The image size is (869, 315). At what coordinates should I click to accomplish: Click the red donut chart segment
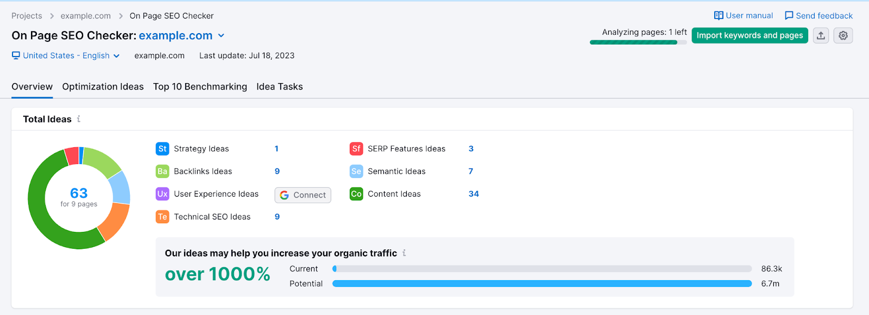click(72, 155)
